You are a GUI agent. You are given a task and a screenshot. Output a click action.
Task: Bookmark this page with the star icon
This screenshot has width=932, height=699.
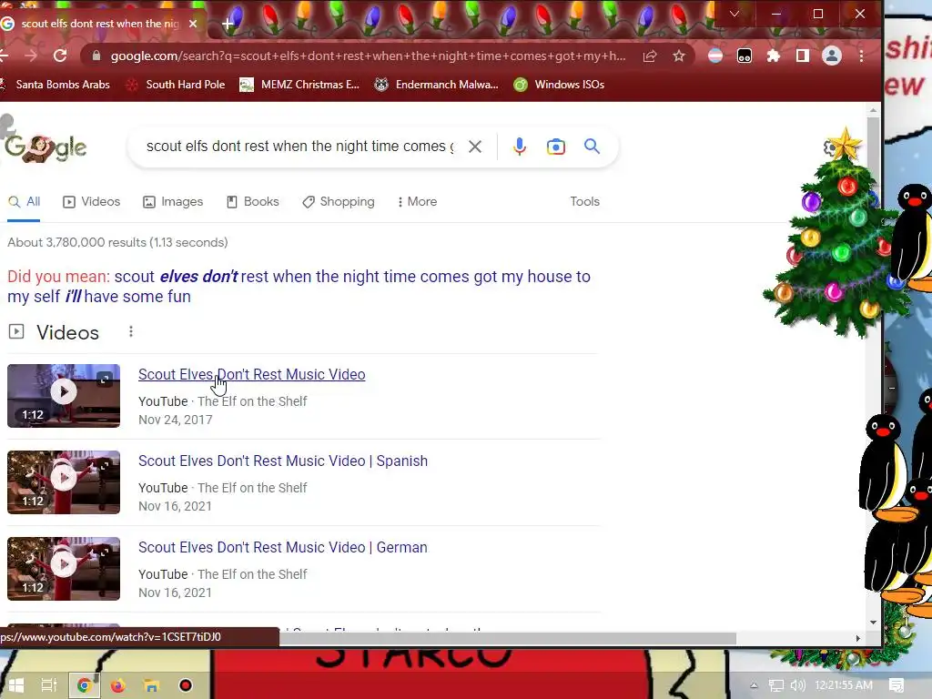pos(679,56)
